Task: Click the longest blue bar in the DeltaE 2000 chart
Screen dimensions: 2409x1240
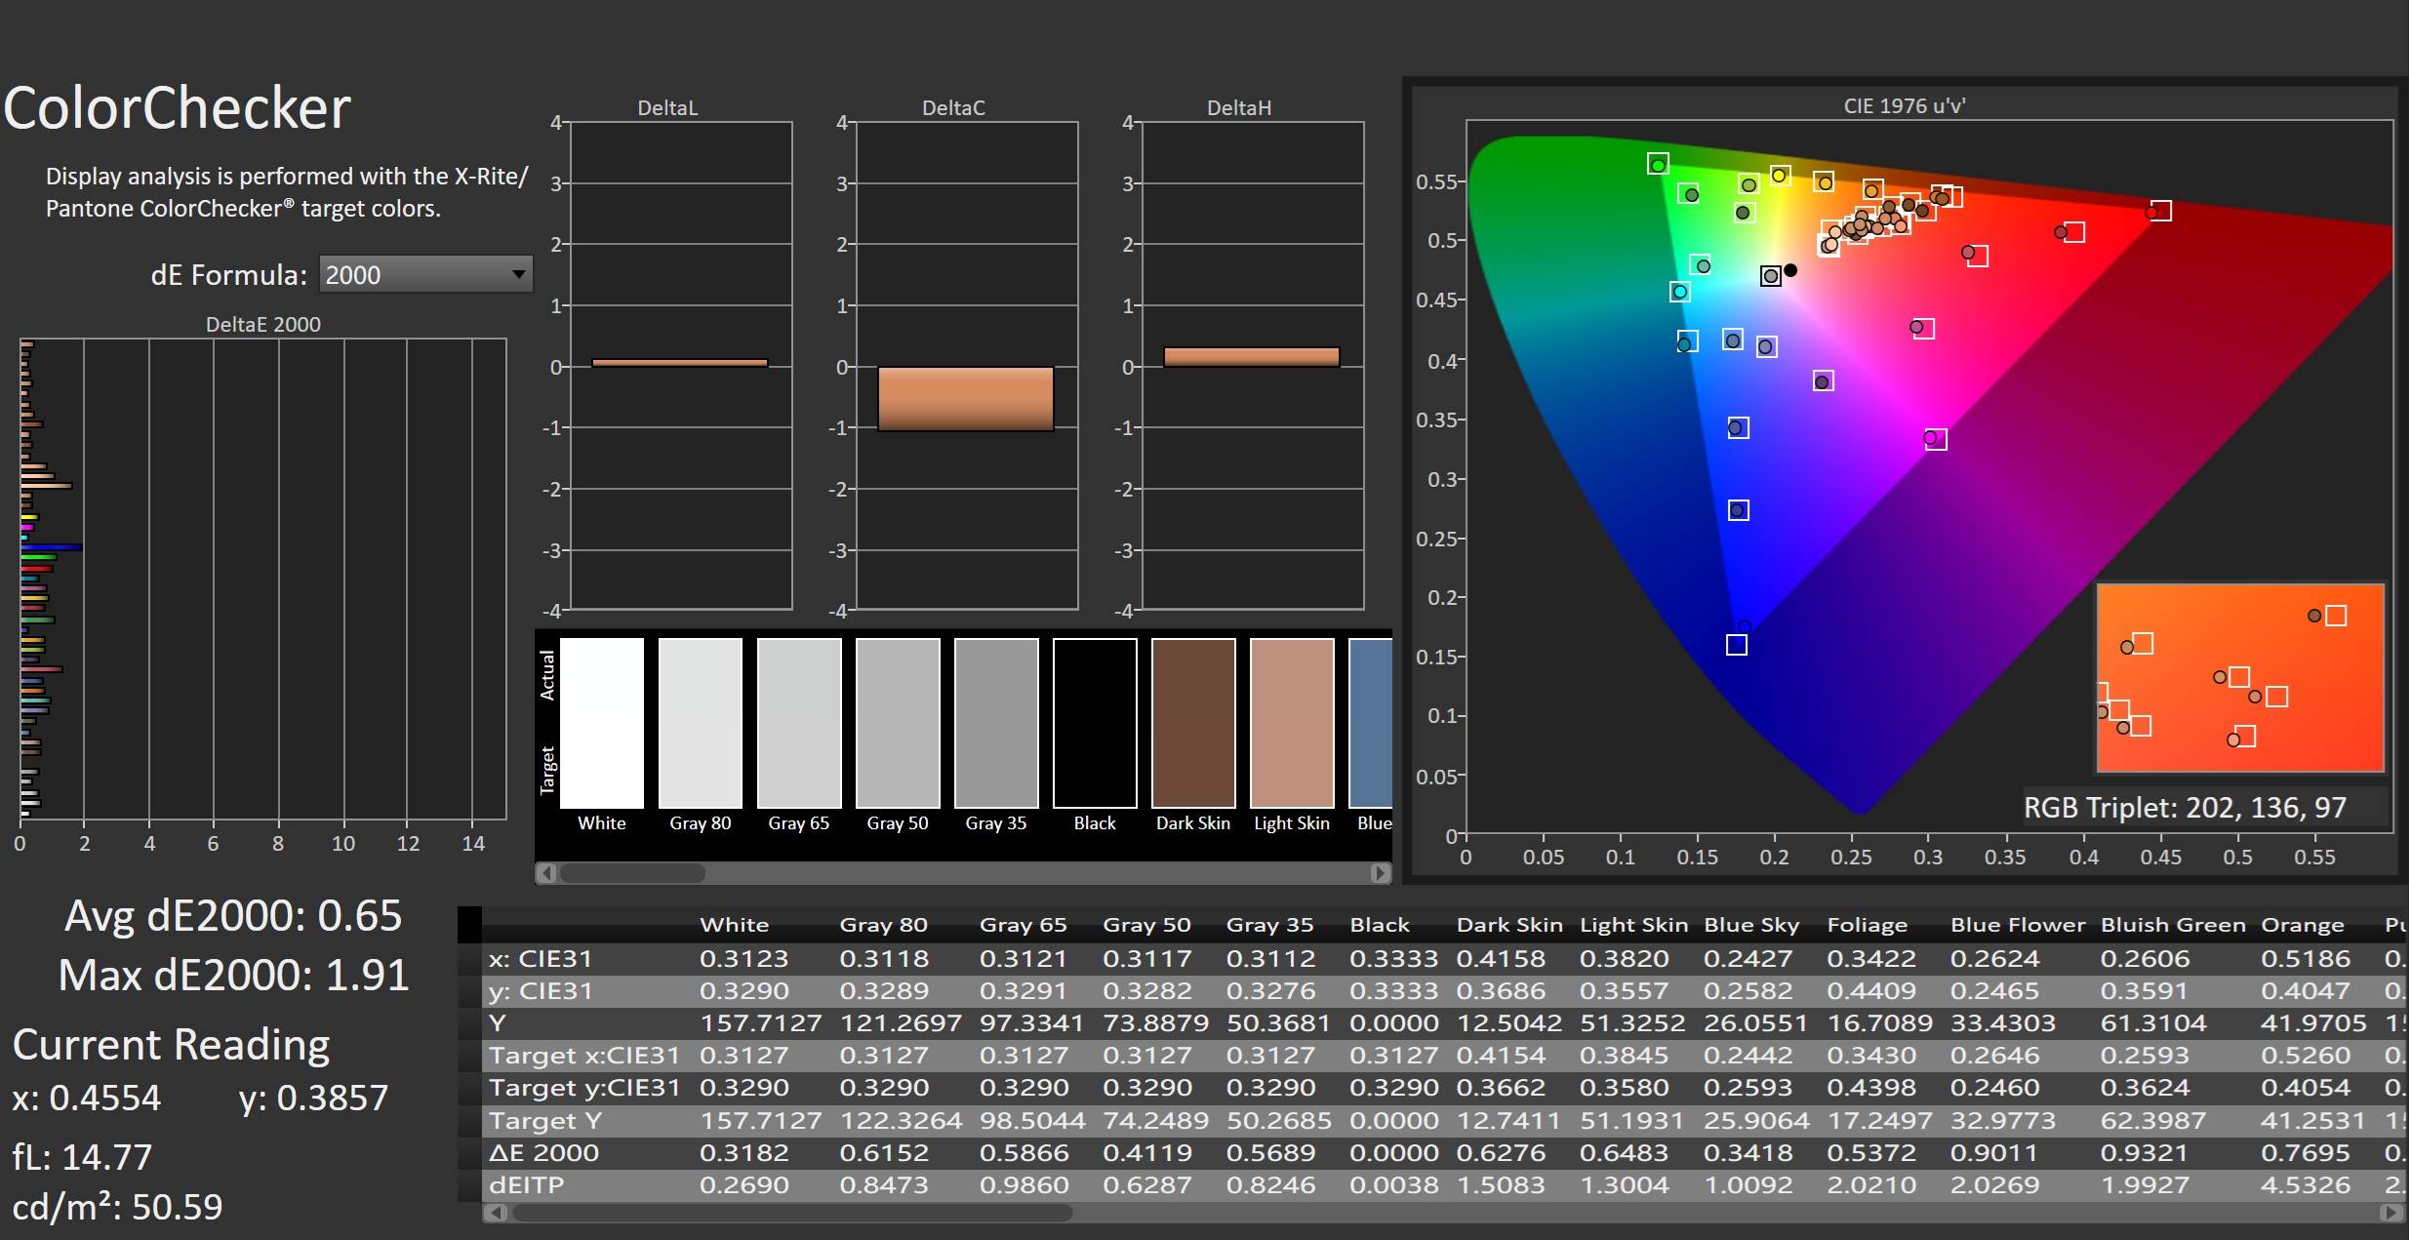Action: [x=51, y=547]
